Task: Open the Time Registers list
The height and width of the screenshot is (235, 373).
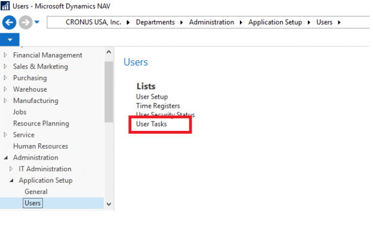Action: [x=158, y=106]
